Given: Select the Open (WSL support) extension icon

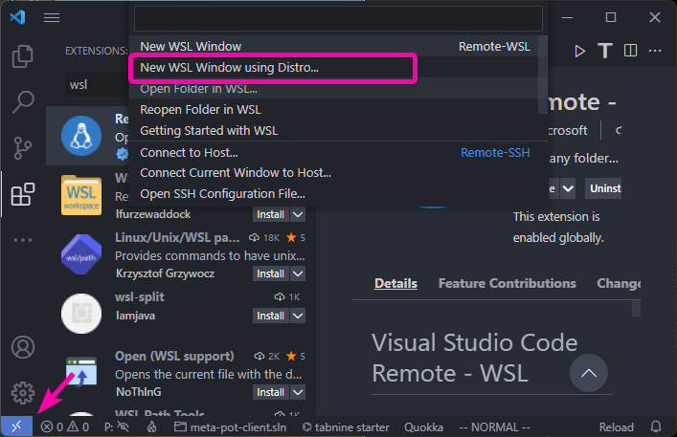Looking at the screenshot, I should (x=81, y=372).
